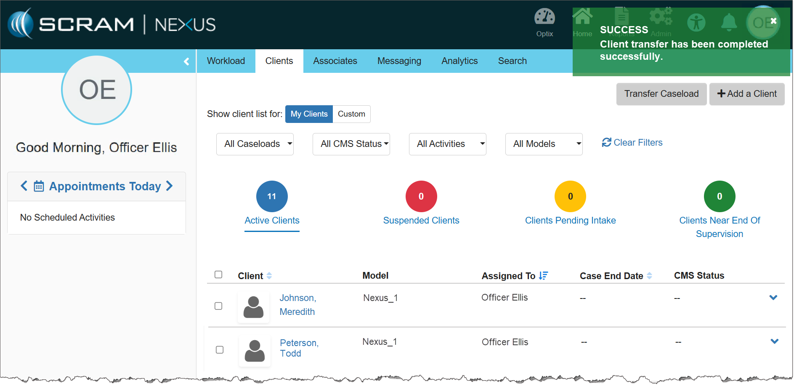Tick the select-all clients checkbox

[218, 274]
